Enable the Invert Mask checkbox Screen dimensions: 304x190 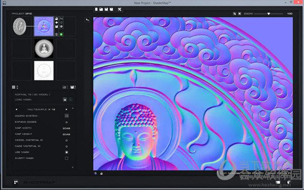[x=66, y=158]
